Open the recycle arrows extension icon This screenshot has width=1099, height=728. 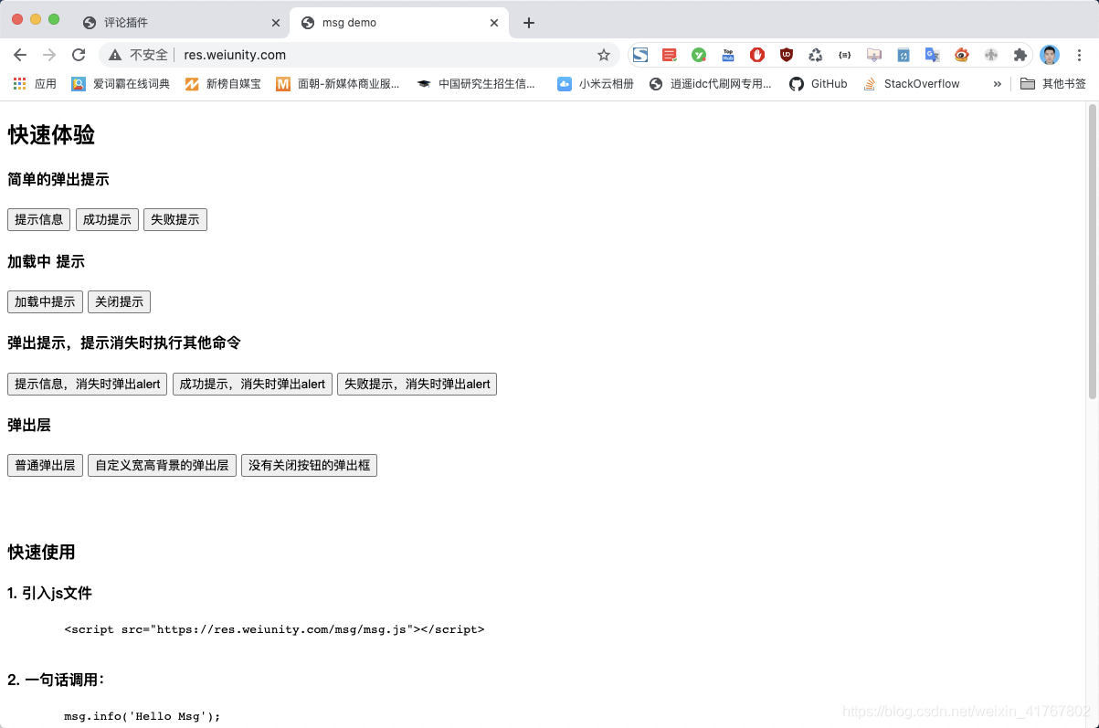[x=816, y=55]
